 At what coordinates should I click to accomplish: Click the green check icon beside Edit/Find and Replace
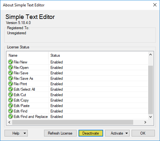click(x=11, y=116)
